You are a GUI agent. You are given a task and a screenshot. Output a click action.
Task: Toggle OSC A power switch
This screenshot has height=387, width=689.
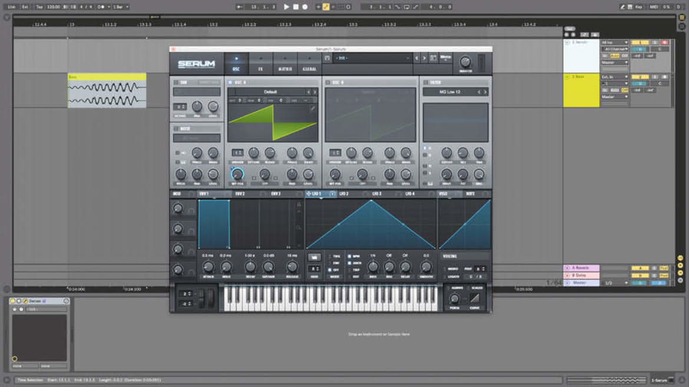(x=230, y=82)
